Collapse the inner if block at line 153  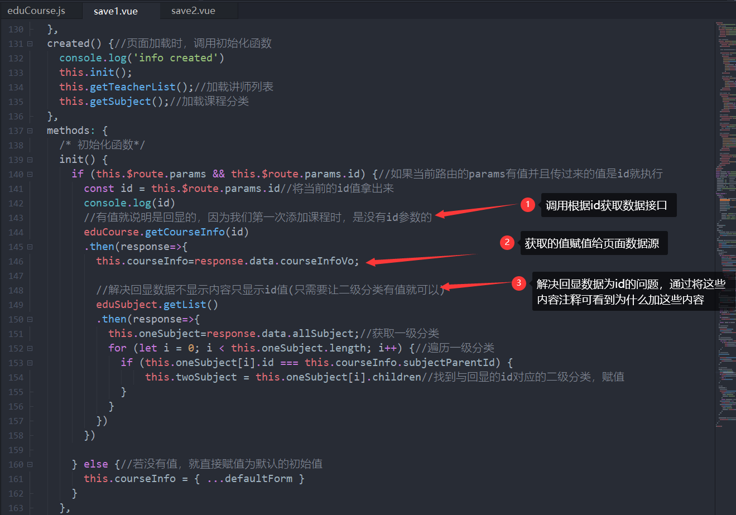(x=30, y=363)
